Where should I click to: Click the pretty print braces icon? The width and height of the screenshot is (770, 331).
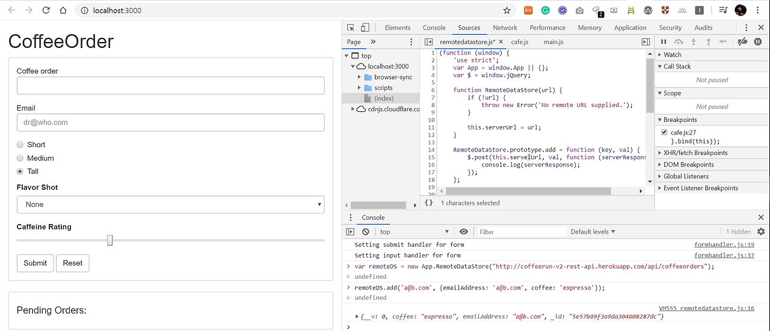coord(428,203)
